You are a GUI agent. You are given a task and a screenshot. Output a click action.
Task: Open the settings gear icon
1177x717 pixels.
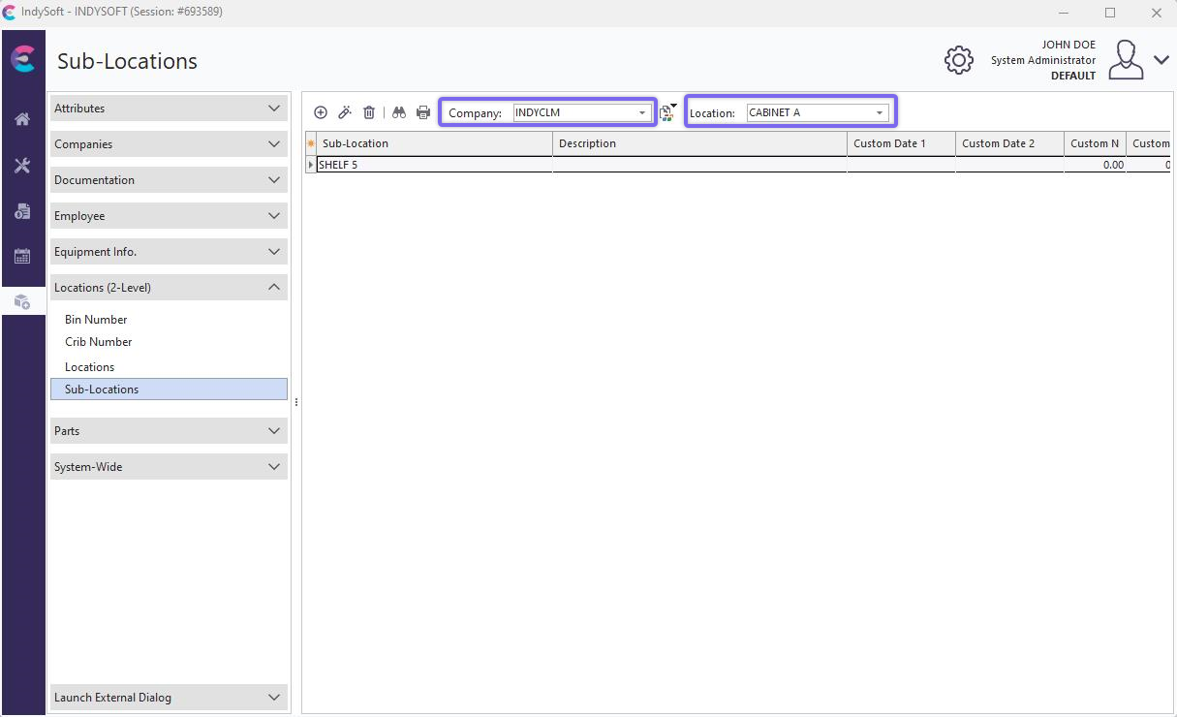pos(958,60)
